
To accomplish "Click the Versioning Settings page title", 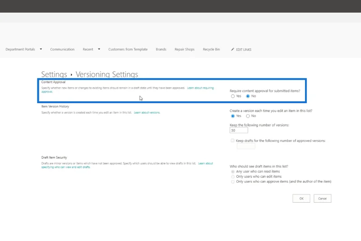I will coord(107,74).
